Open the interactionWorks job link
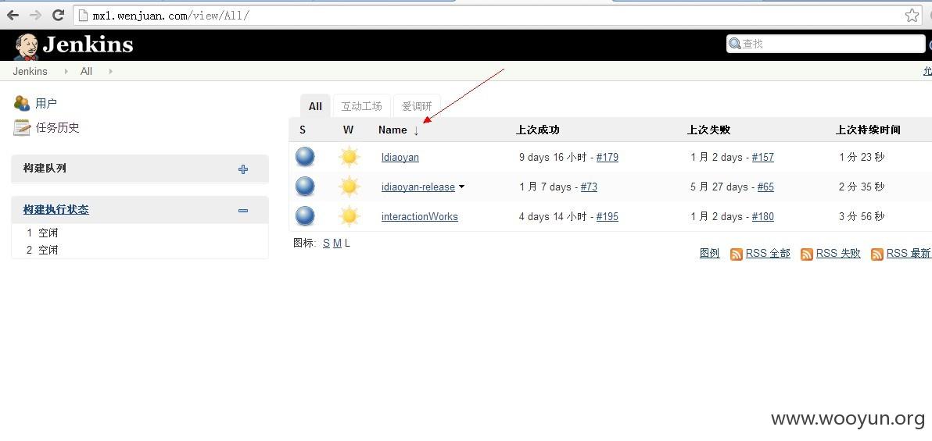This screenshot has height=441, width=932. [x=420, y=217]
